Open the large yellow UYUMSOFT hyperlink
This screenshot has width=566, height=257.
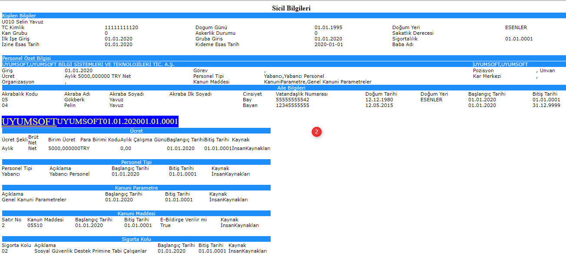pyautogui.click(x=29, y=121)
